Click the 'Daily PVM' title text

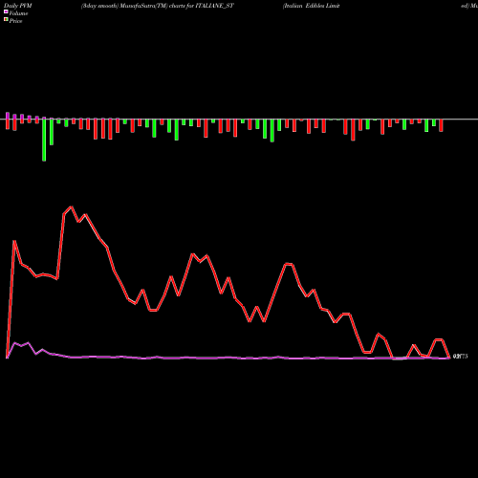(18, 6)
